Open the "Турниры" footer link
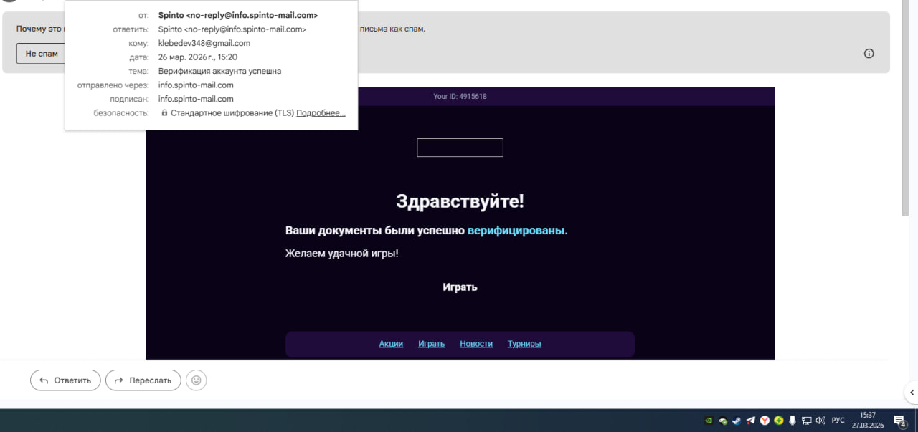Screen dimensions: 918x432 point(524,344)
